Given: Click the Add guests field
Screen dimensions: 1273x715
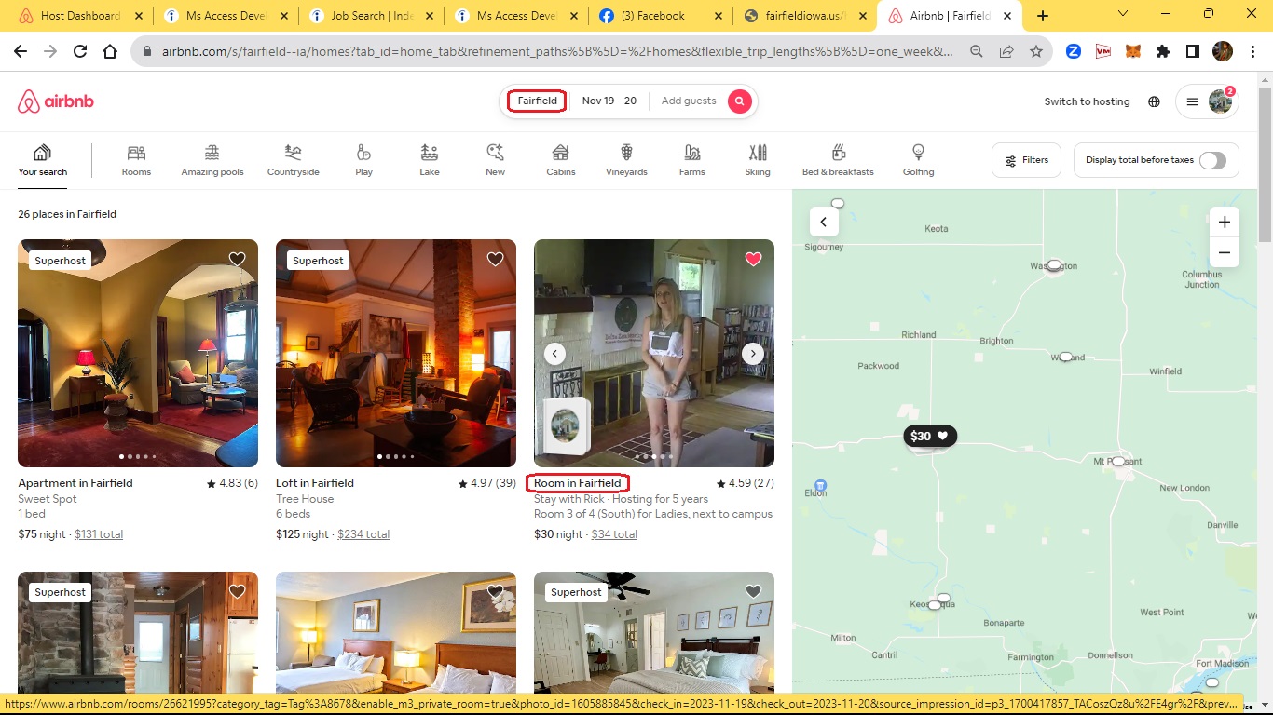Looking at the screenshot, I should click(x=689, y=101).
